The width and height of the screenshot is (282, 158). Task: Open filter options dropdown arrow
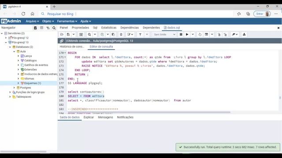pos(147,34)
